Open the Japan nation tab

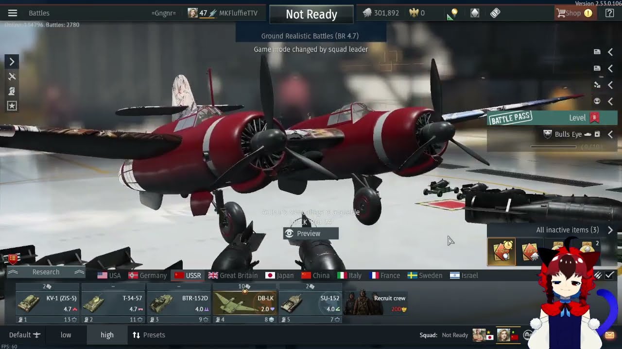click(279, 275)
